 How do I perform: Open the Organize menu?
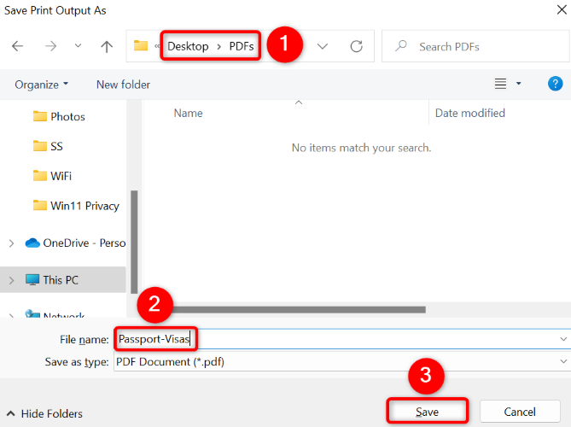(x=41, y=85)
